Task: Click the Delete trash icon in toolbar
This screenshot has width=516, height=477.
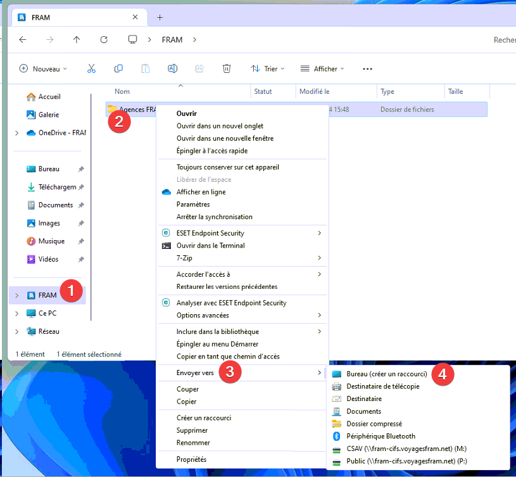Action: coord(227,68)
